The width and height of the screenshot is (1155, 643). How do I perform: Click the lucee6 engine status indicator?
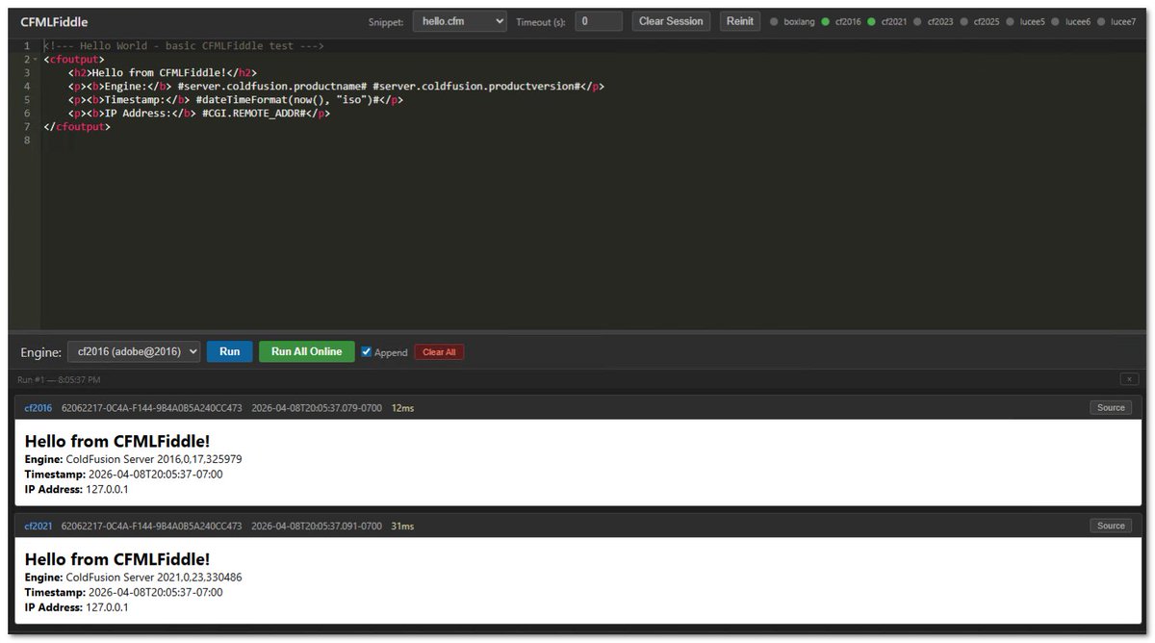(1071, 21)
